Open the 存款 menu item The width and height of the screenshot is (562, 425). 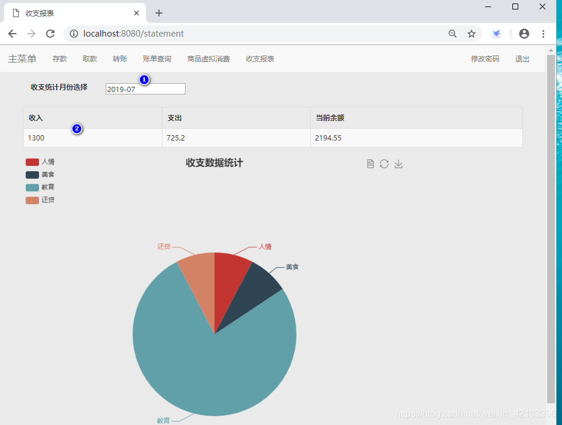[x=60, y=58]
